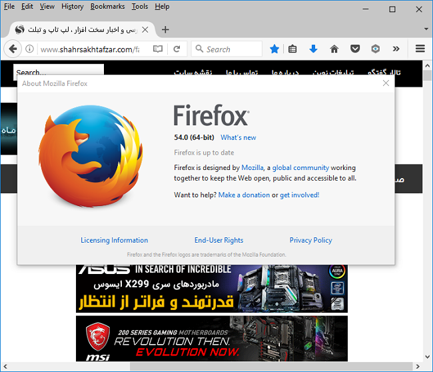Click the Privacy Policy link
Viewport: 433px width, 372px height.
coord(310,240)
